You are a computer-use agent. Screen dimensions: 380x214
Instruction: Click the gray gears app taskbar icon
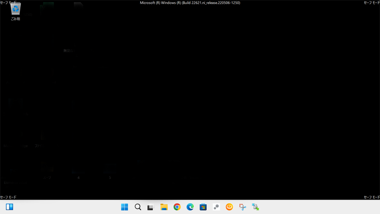coord(216,207)
